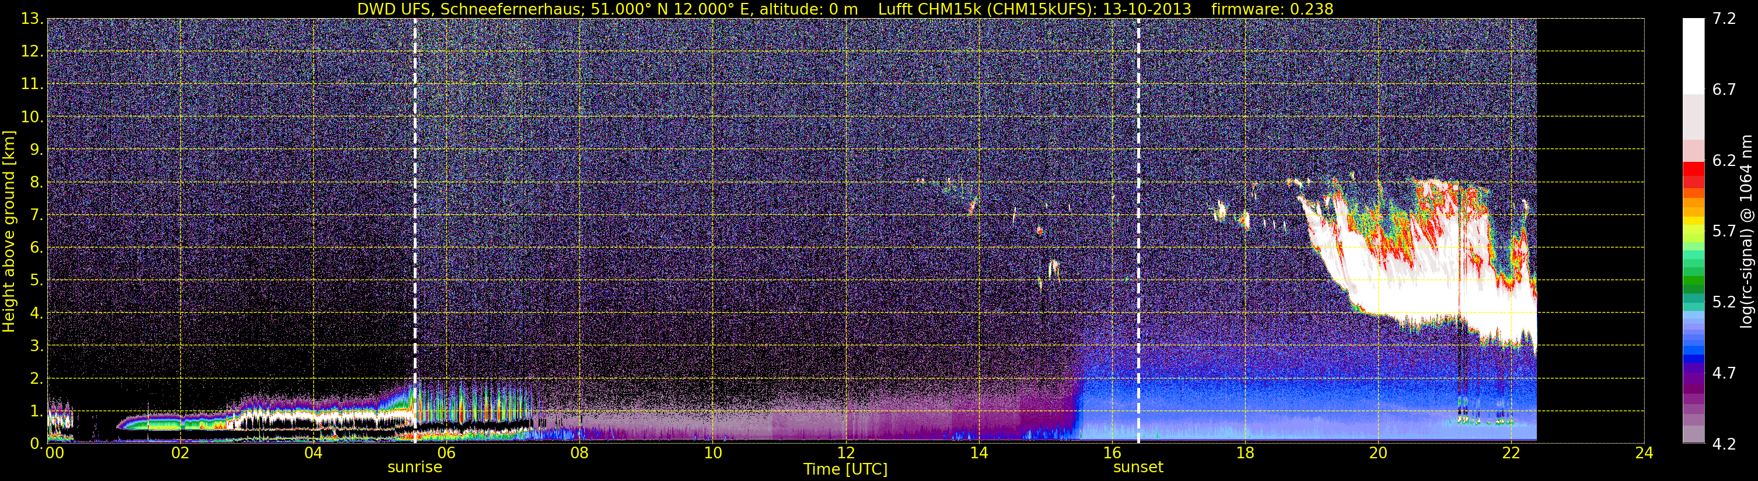Click the colorbar tick value 4.7
Image resolution: width=1758 pixels, height=481 pixels.
(x=1724, y=373)
